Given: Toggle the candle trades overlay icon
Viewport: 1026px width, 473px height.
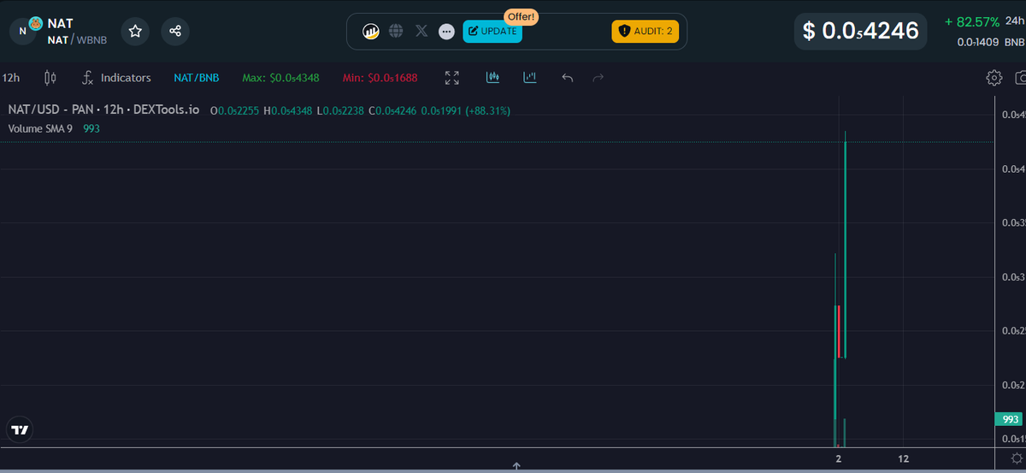Looking at the screenshot, I should [492, 77].
